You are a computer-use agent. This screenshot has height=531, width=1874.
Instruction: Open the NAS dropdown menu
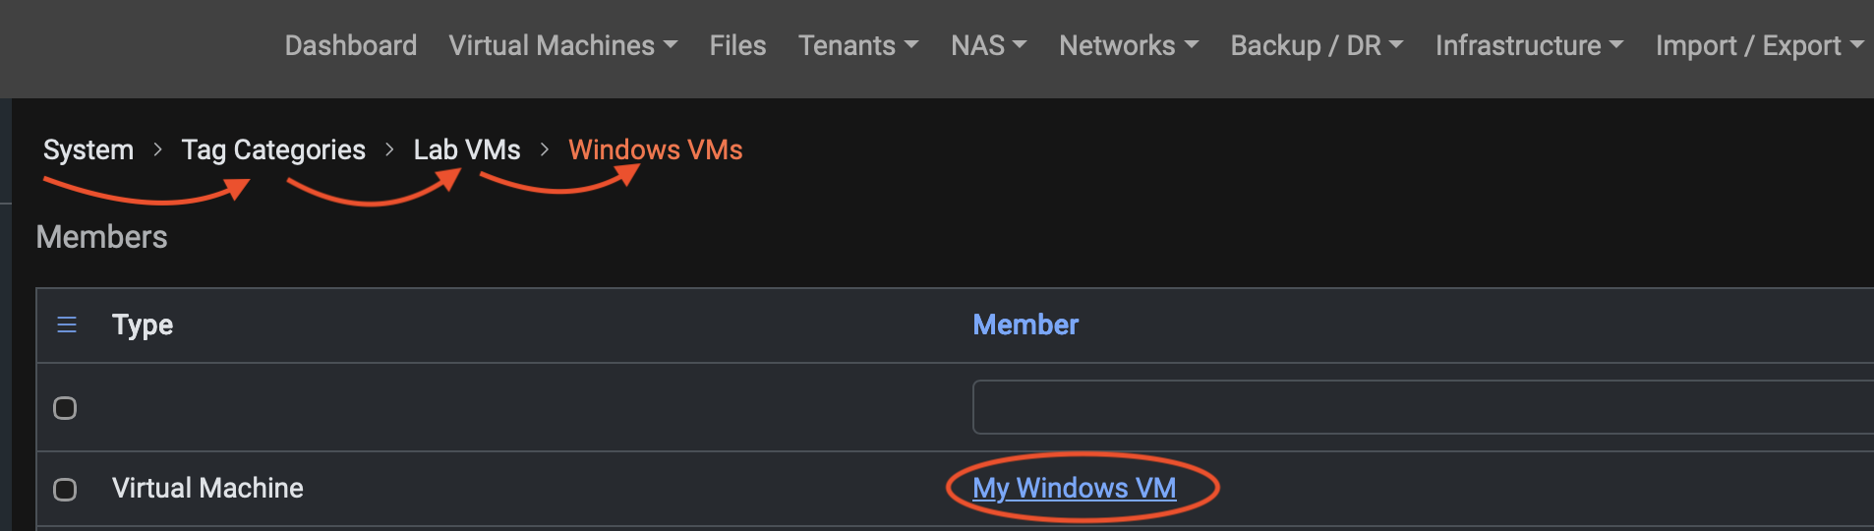click(x=988, y=46)
